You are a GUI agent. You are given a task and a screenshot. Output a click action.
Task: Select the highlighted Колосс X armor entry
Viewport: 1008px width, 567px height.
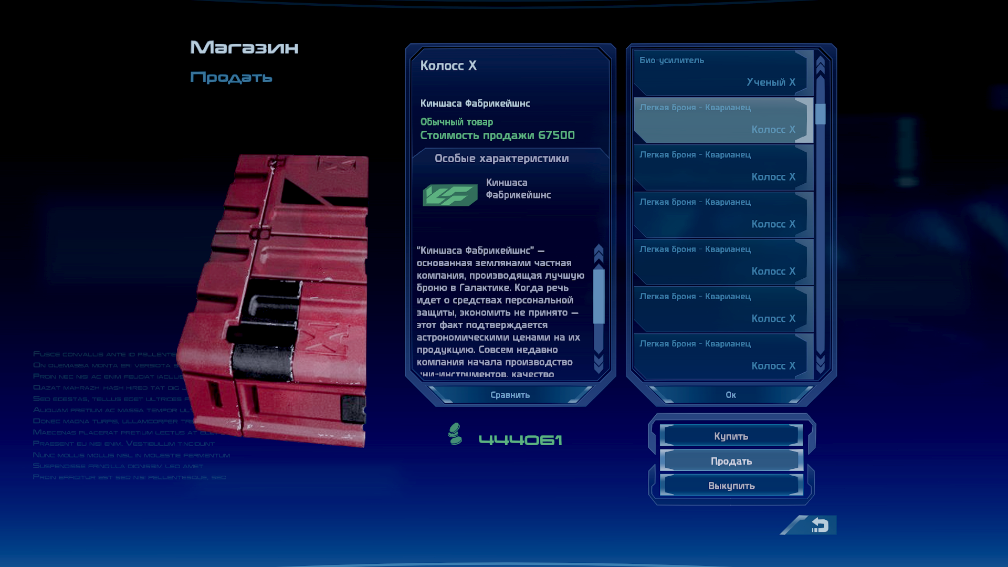[x=722, y=120]
